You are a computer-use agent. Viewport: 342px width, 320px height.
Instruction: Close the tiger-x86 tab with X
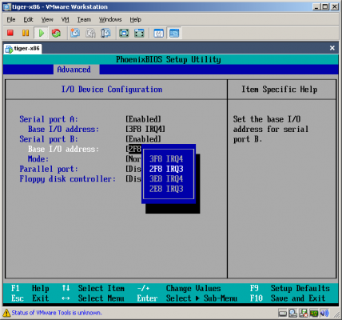332,48
